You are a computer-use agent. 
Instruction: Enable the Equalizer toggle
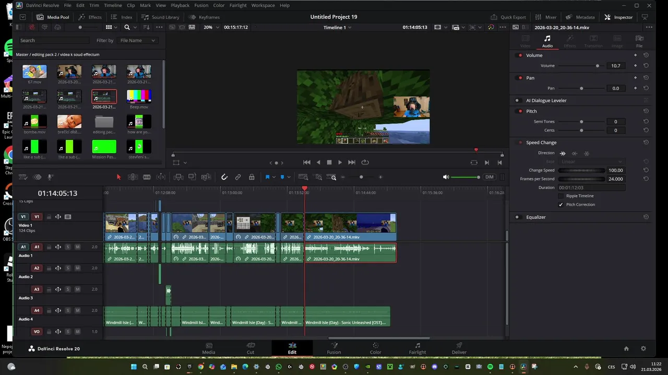[x=518, y=217]
